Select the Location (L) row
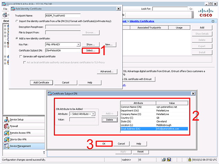The width and height of the screenshot is (219, 164). (x=154, y=125)
